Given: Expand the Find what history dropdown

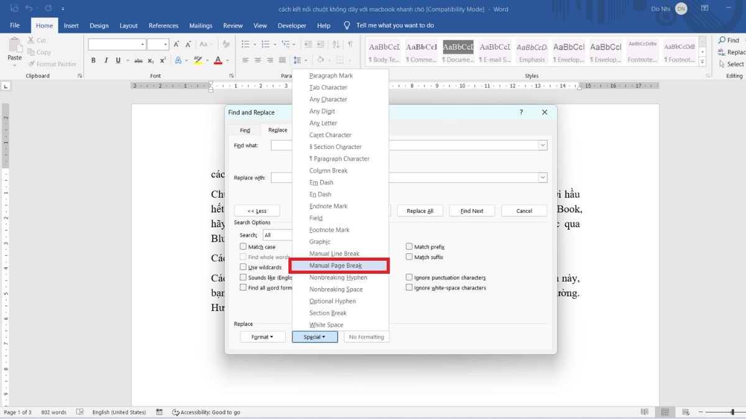Looking at the screenshot, I should click(x=543, y=145).
